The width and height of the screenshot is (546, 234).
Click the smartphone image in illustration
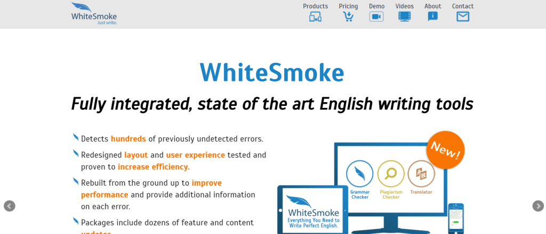click(x=456, y=219)
